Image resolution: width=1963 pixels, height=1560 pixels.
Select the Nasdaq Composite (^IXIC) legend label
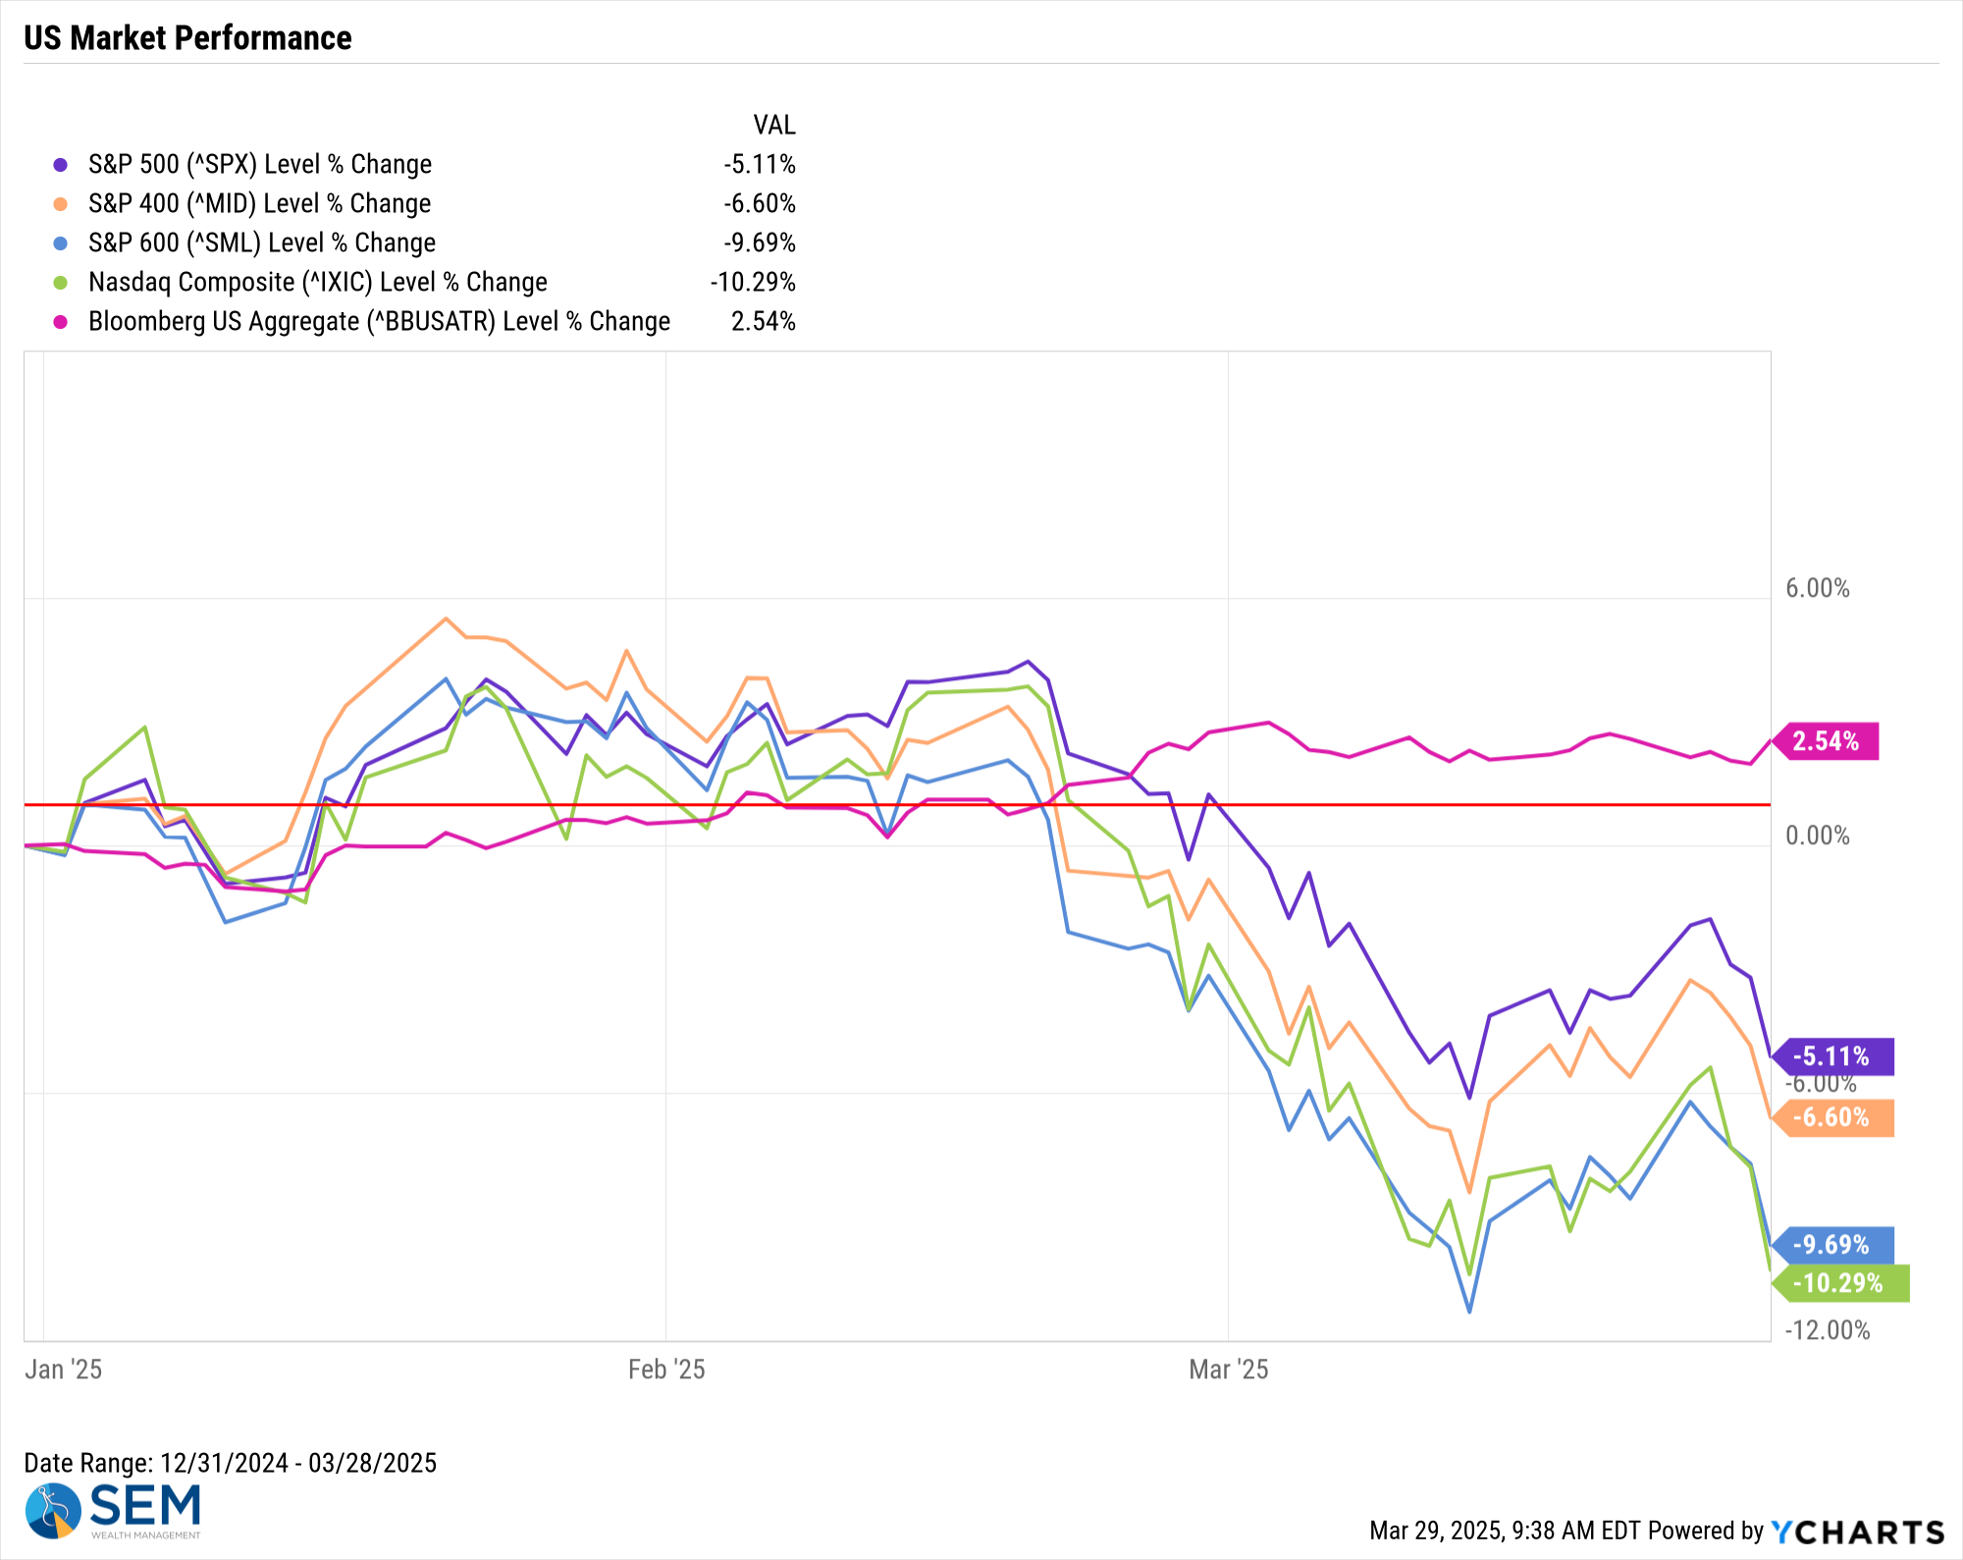tap(318, 282)
